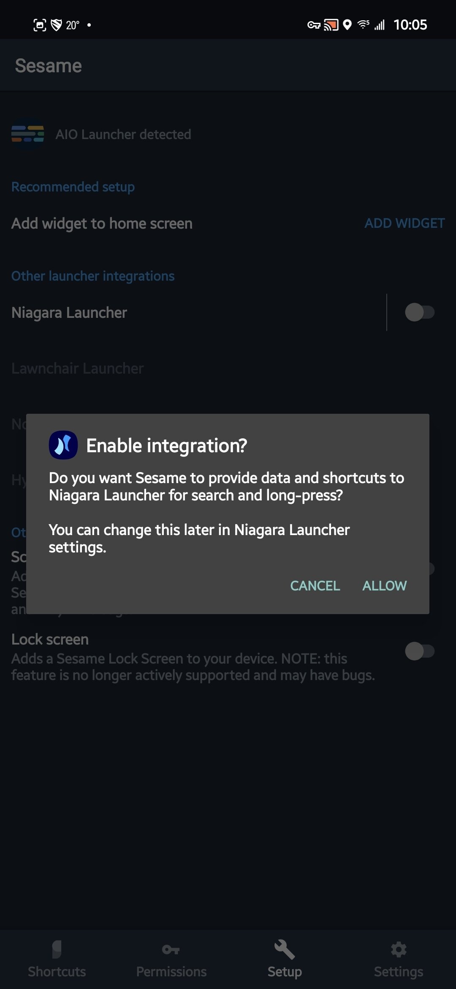Viewport: 456px width, 989px height.
Task: Tap the VPN key status bar icon
Action: 314,25
